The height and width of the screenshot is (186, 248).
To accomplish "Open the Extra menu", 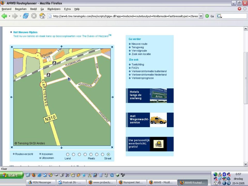I will (67, 9).
